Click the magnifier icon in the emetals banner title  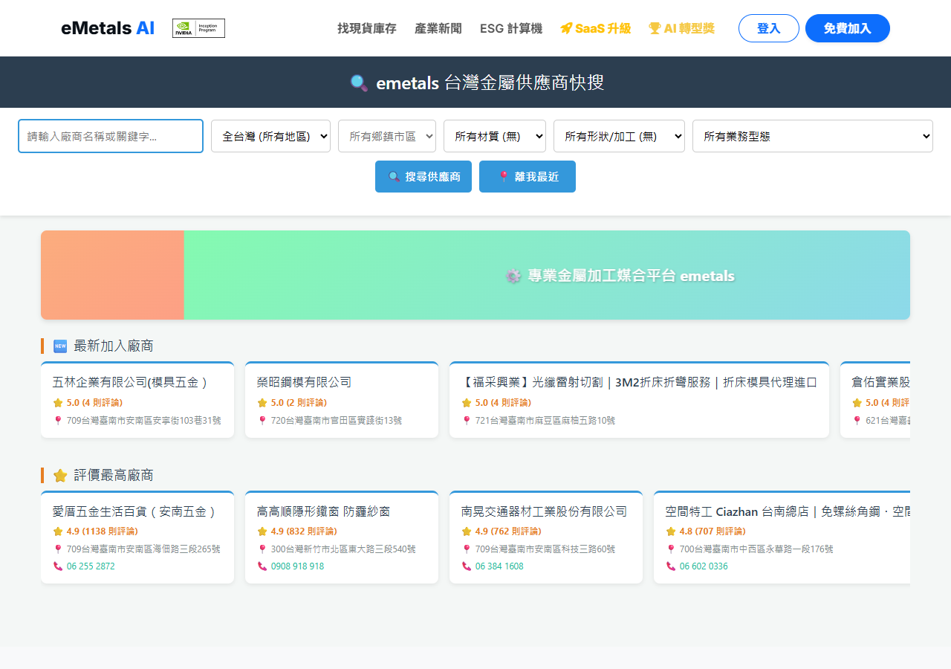(x=359, y=83)
